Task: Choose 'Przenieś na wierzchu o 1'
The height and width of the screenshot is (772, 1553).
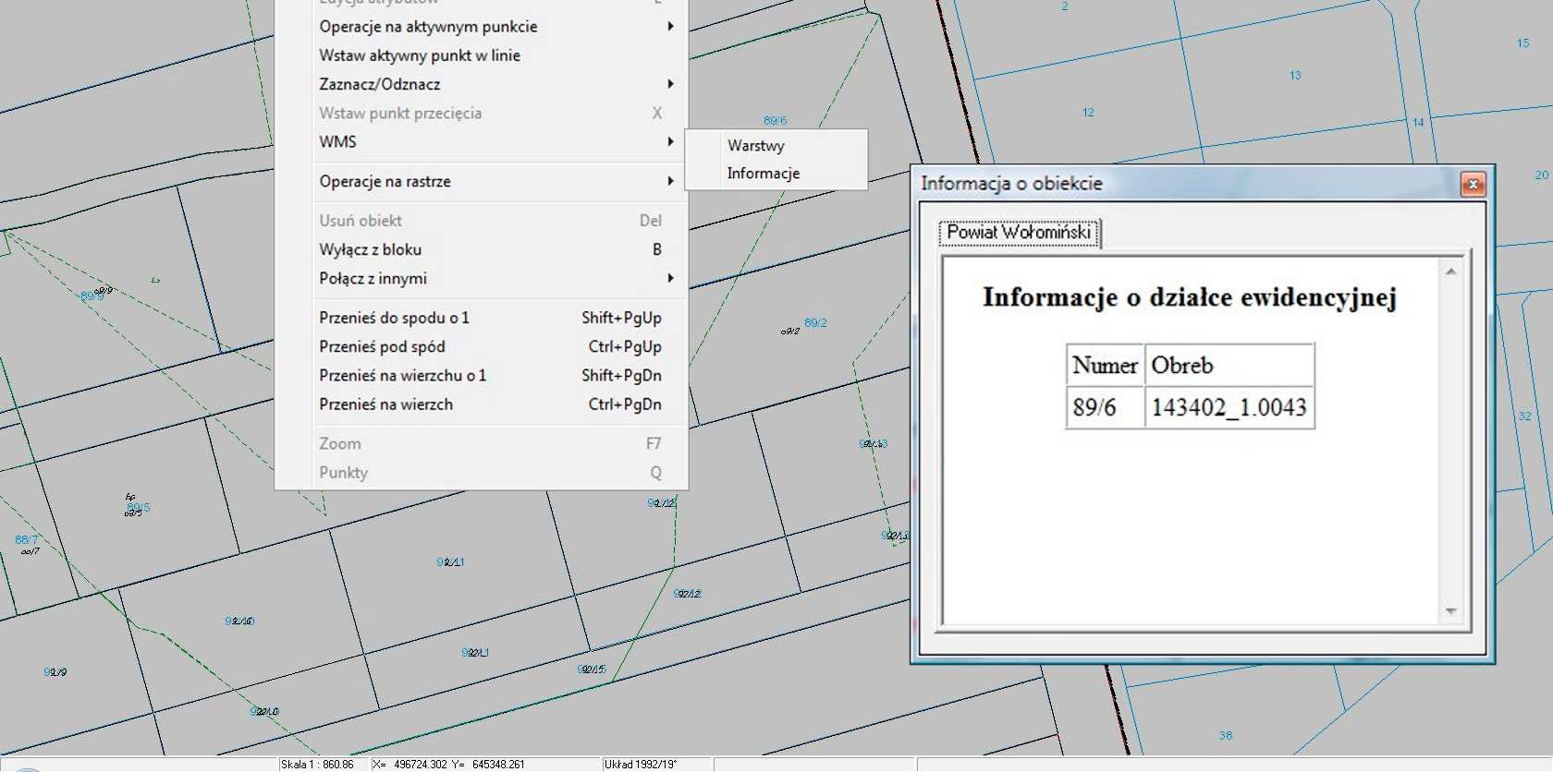Action: (482, 375)
